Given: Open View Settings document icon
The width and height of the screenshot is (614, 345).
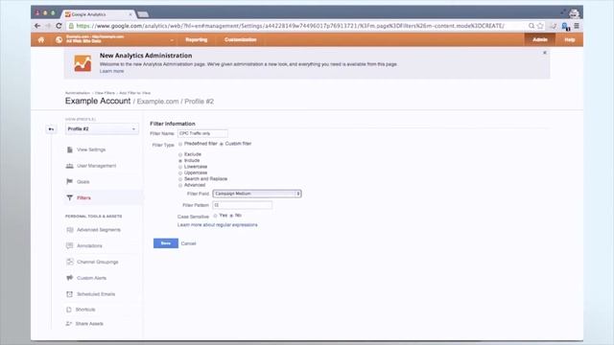Looking at the screenshot, I should [70, 149].
